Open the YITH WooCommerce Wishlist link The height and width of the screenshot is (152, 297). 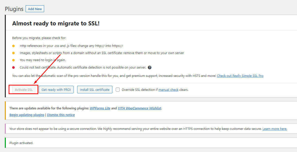(x=139, y=108)
